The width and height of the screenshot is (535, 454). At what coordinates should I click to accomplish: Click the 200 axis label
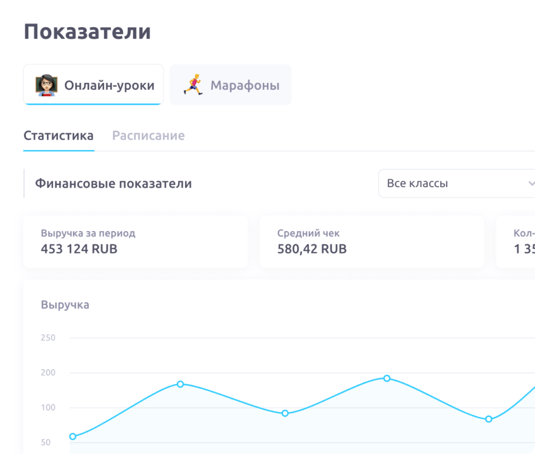coord(48,373)
